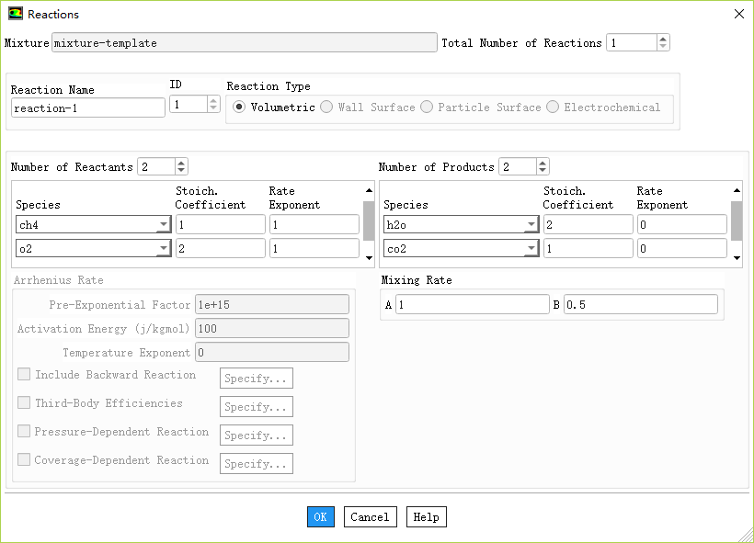Click the Reactions window title icon
Image resolution: width=754 pixels, height=543 pixels.
(x=15, y=14)
